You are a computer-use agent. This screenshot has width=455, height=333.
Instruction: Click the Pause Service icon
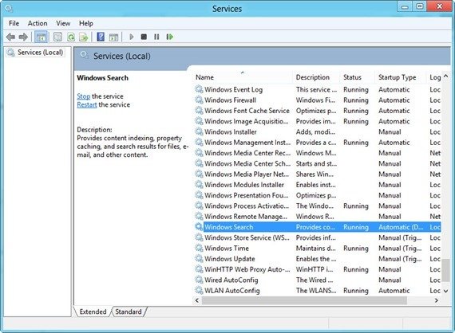click(x=156, y=37)
